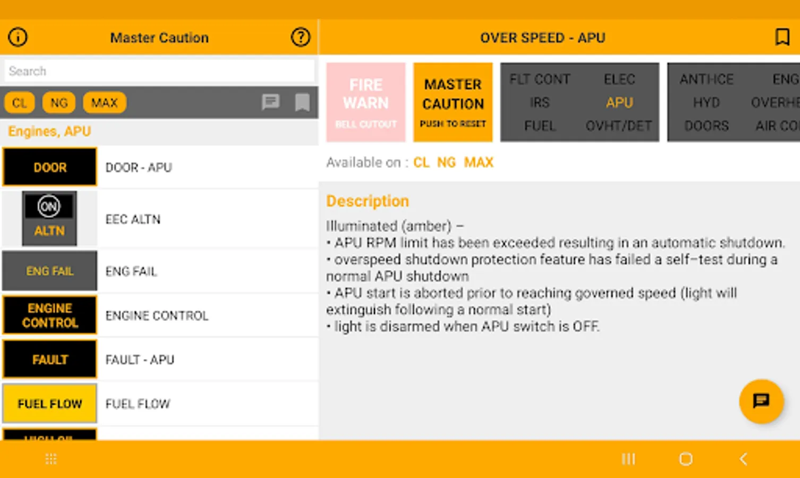
Task: Select FLT CONT on the annunciator panel
Action: [540, 79]
